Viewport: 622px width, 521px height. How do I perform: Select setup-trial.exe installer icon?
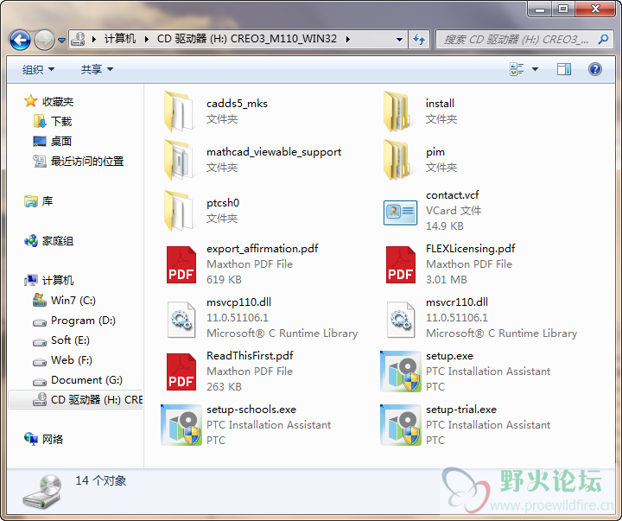click(401, 424)
